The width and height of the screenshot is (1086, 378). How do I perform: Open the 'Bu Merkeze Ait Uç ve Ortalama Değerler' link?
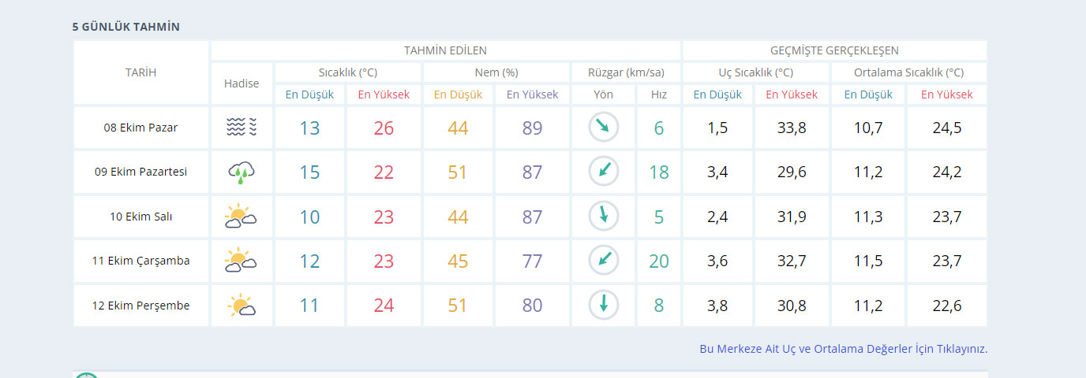pyautogui.click(x=843, y=349)
